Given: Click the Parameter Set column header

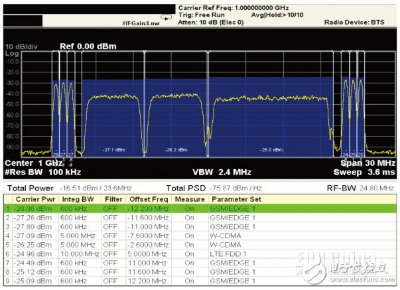Looking at the screenshot, I should (x=237, y=198).
